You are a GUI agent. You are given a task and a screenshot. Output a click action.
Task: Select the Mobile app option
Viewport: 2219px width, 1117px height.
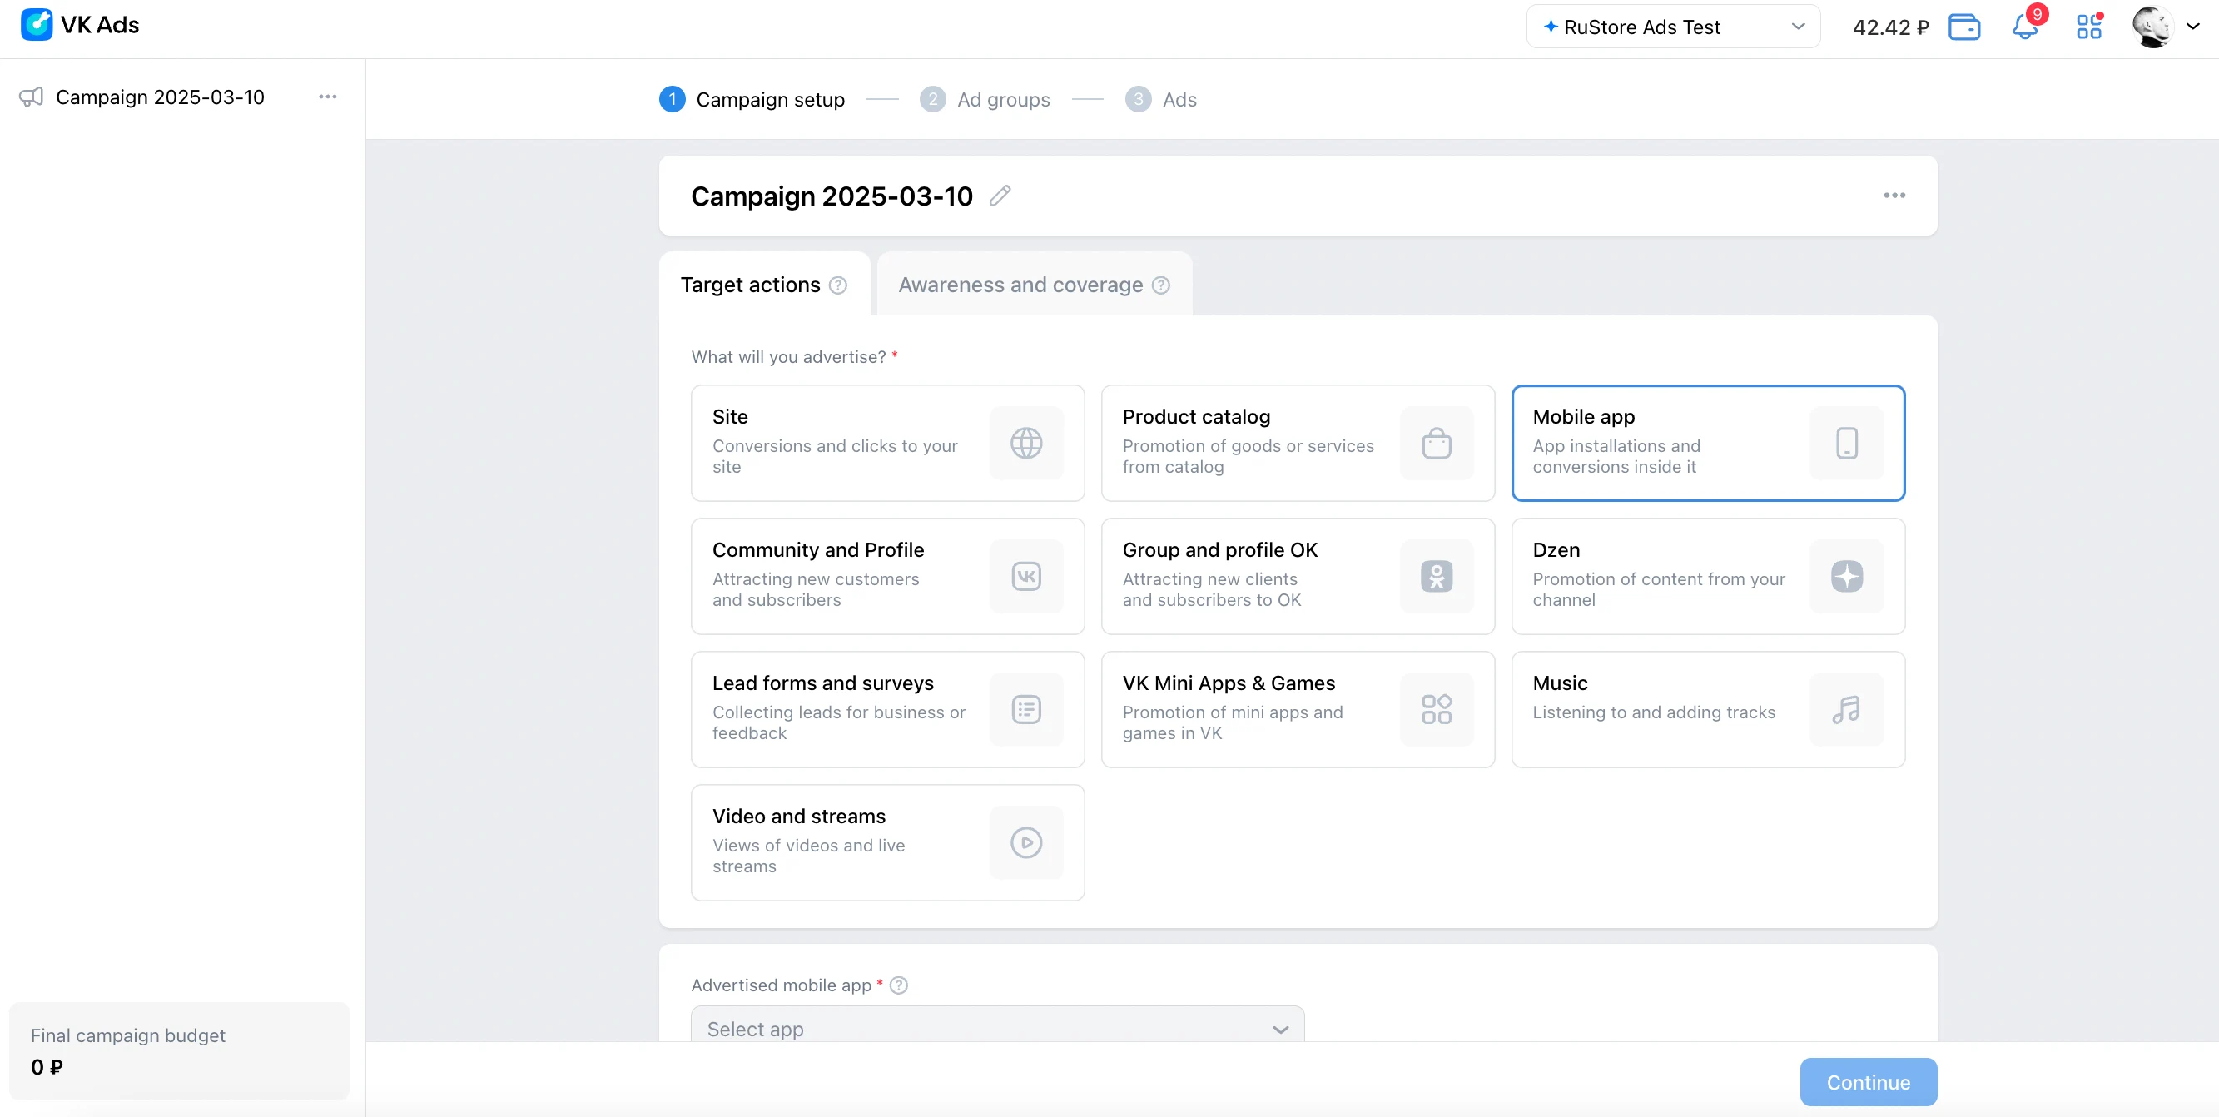1707,443
